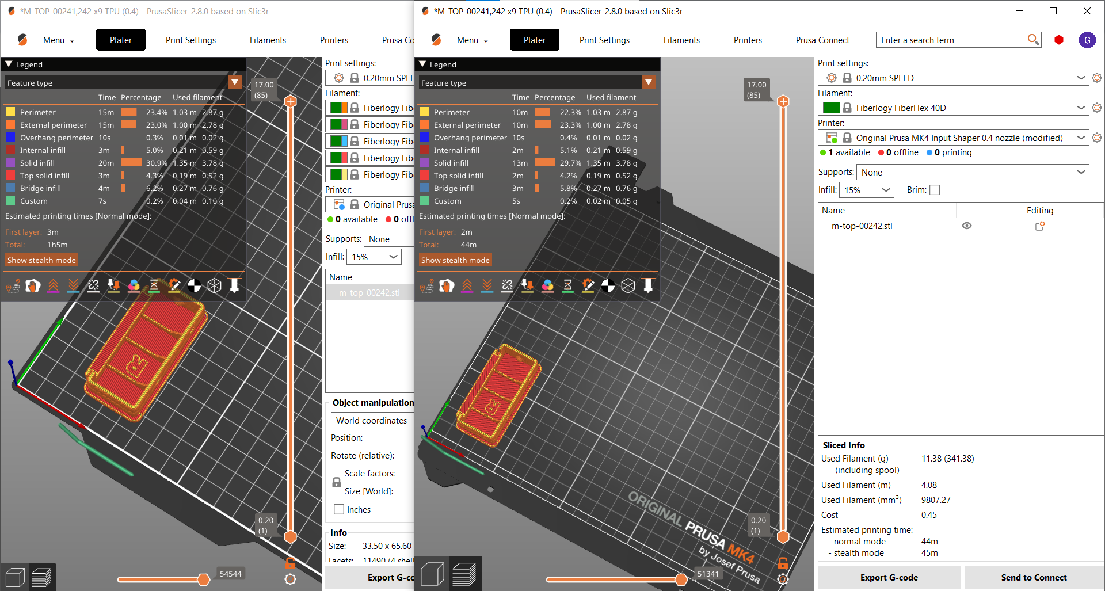This screenshot has height=591, width=1105.
Task: Switch to 3D editor view in right window
Action: [x=432, y=574]
